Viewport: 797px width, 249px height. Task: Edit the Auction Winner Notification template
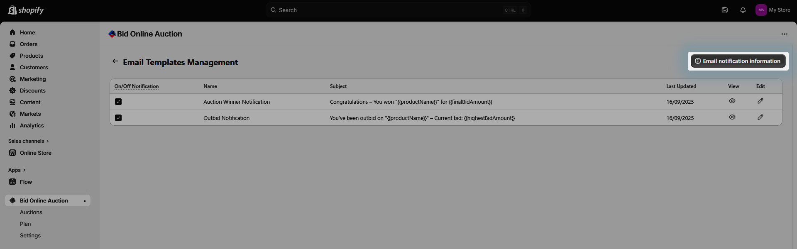(x=760, y=101)
